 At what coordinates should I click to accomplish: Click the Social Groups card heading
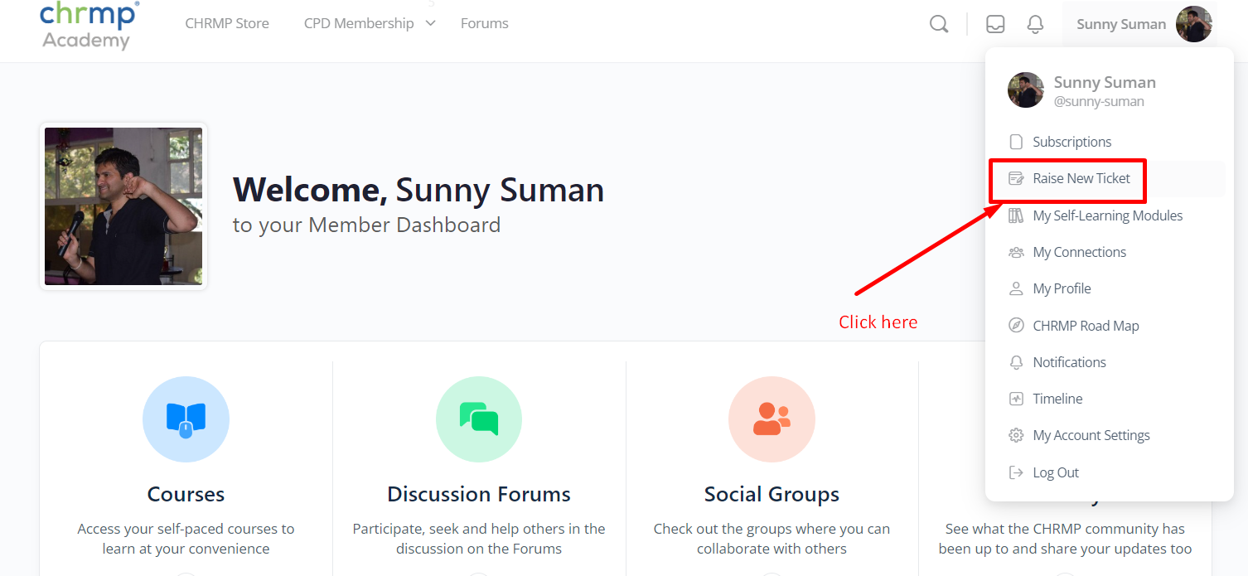tap(772, 494)
